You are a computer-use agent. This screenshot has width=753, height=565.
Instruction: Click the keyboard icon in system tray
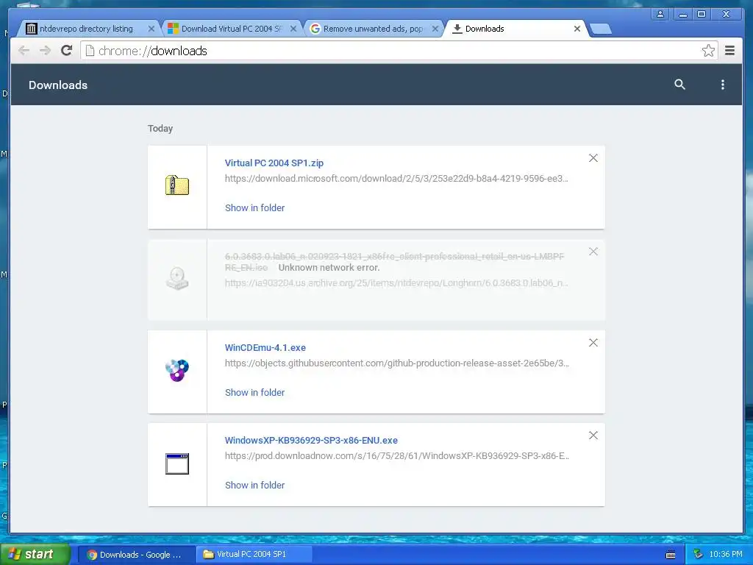tap(671, 555)
